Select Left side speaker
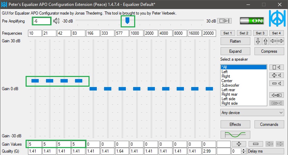 [243, 99]
